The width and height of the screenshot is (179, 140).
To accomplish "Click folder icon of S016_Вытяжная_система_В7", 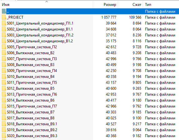I will [x=4, y=112].
